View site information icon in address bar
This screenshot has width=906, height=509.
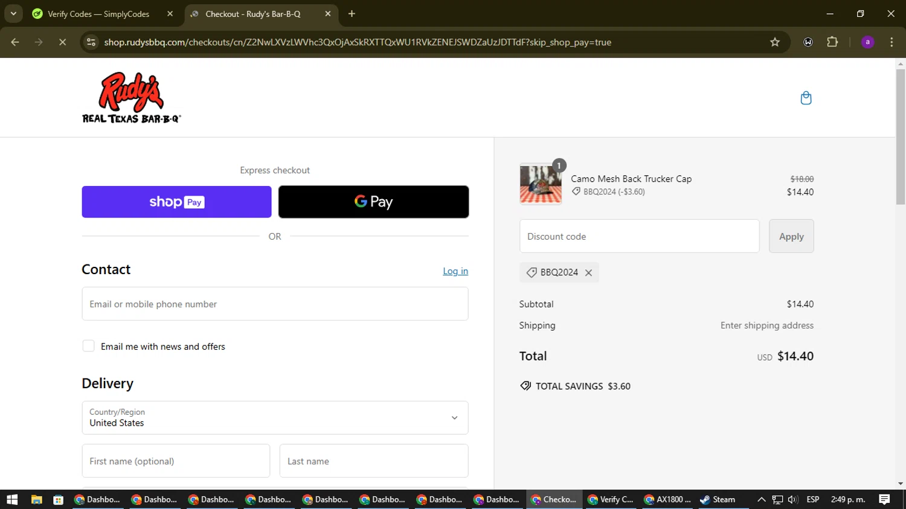click(91, 42)
